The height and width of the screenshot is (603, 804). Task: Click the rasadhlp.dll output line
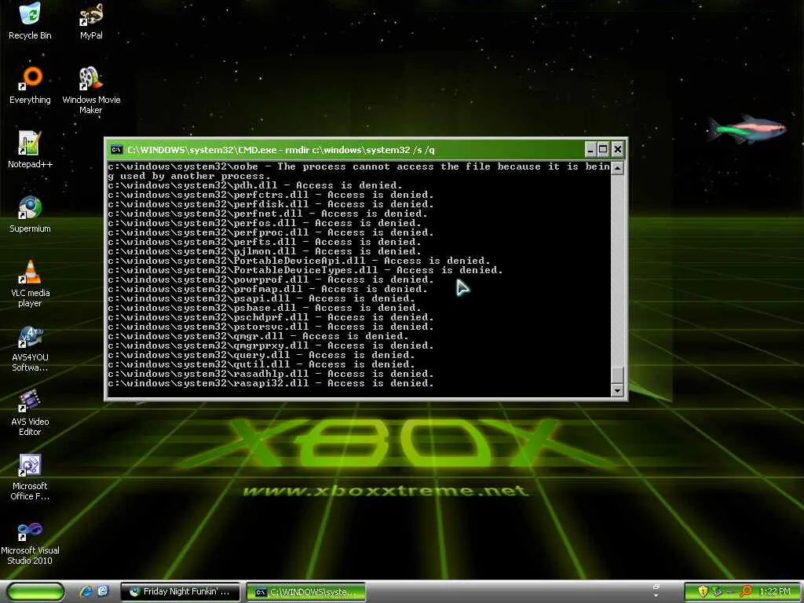pyautogui.click(x=271, y=374)
